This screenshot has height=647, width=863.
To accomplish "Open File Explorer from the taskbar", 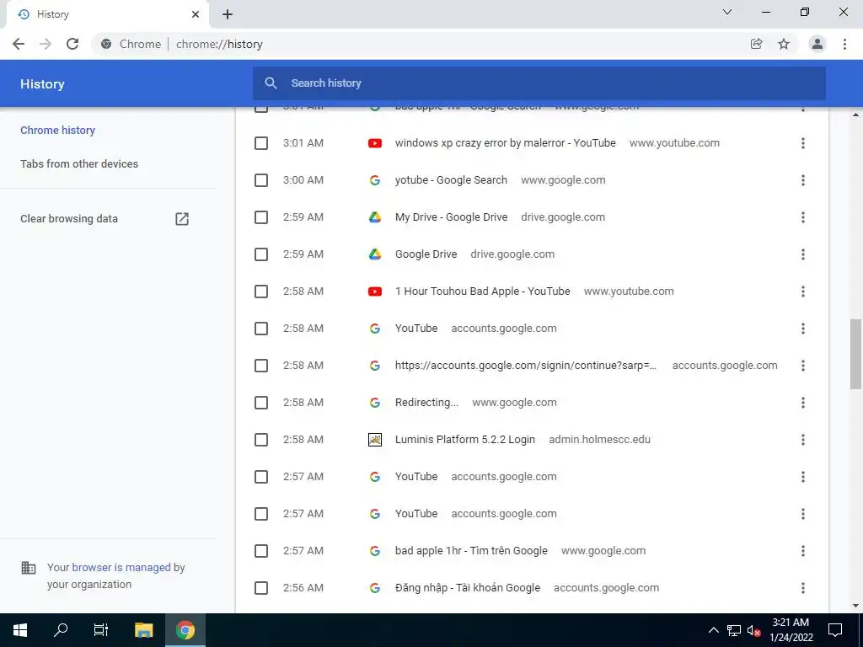I will (143, 630).
